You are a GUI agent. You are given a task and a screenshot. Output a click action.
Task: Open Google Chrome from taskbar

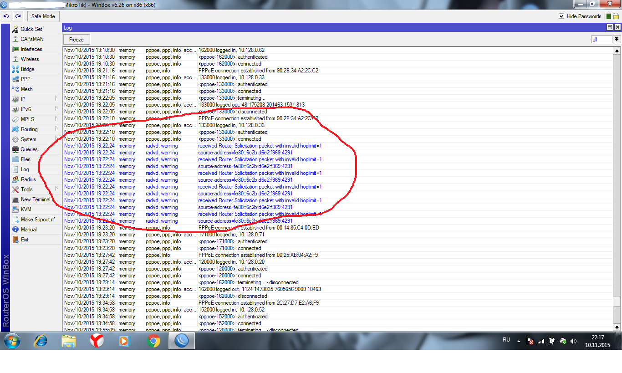tap(153, 341)
